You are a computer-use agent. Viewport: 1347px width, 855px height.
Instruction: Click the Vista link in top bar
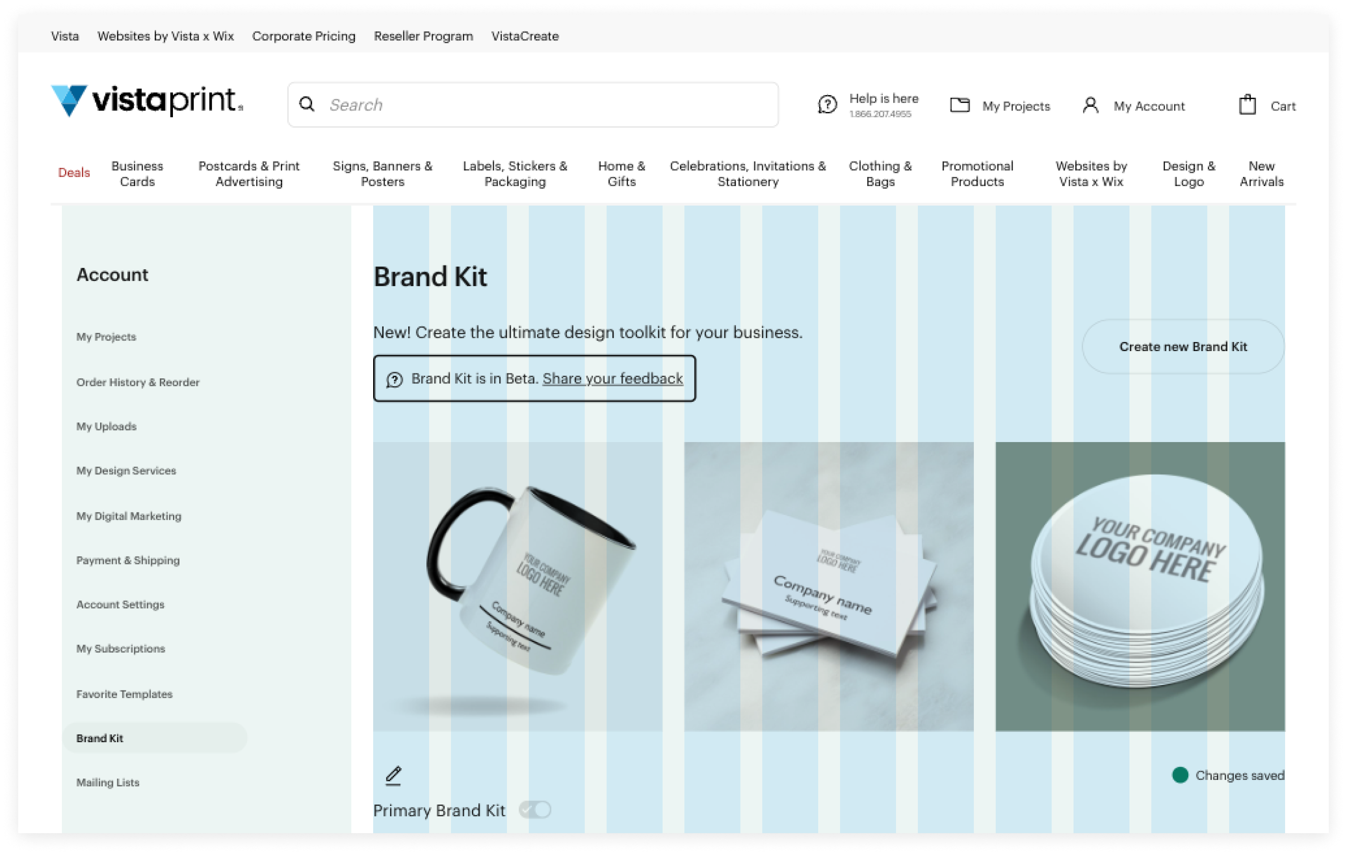[x=65, y=36]
